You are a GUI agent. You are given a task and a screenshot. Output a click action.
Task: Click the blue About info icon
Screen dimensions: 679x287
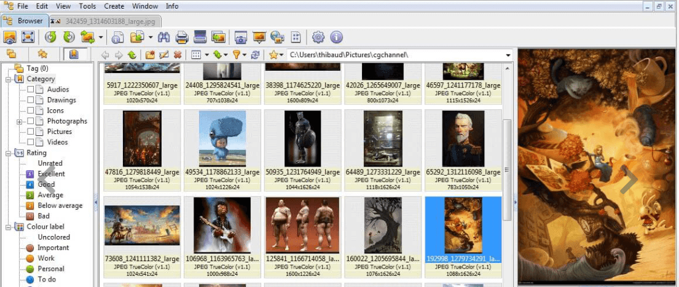point(336,37)
